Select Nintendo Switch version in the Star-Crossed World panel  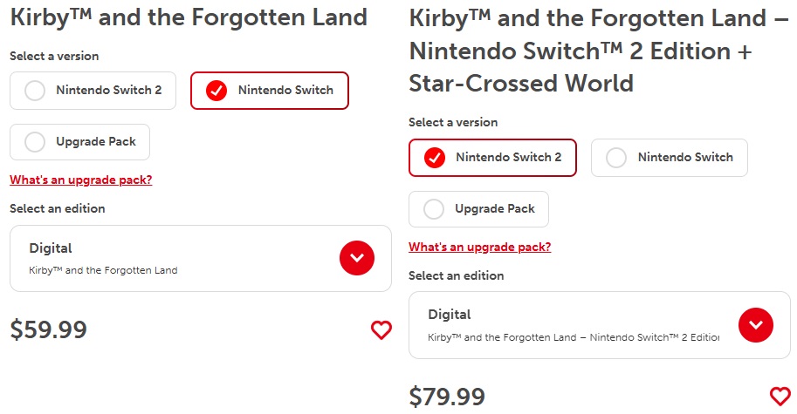pyautogui.click(x=670, y=158)
